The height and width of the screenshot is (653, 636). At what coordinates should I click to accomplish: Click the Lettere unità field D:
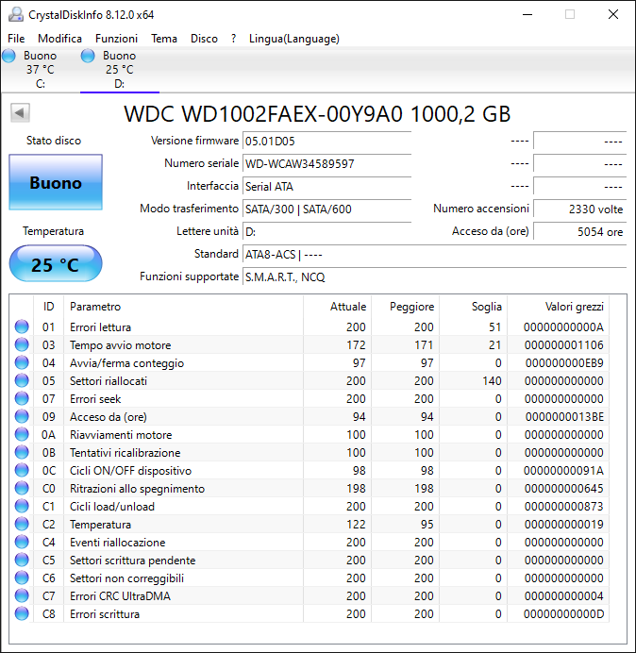tap(326, 231)
